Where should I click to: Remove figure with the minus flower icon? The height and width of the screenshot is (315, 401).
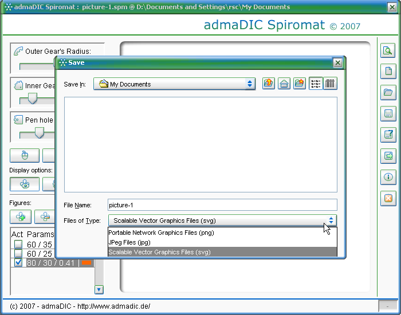pyautogui.click(x=45, y=217)
